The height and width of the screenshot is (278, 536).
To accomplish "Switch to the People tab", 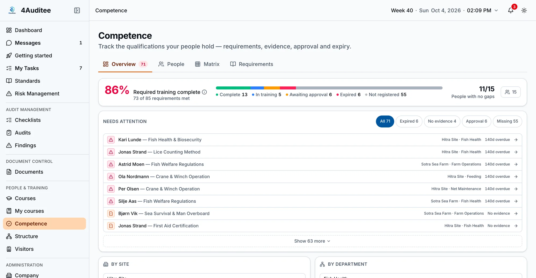I will [x=171, y=64].
